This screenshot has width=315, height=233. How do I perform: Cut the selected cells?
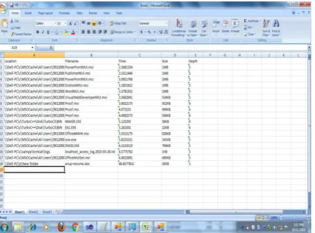click(15, 21)
